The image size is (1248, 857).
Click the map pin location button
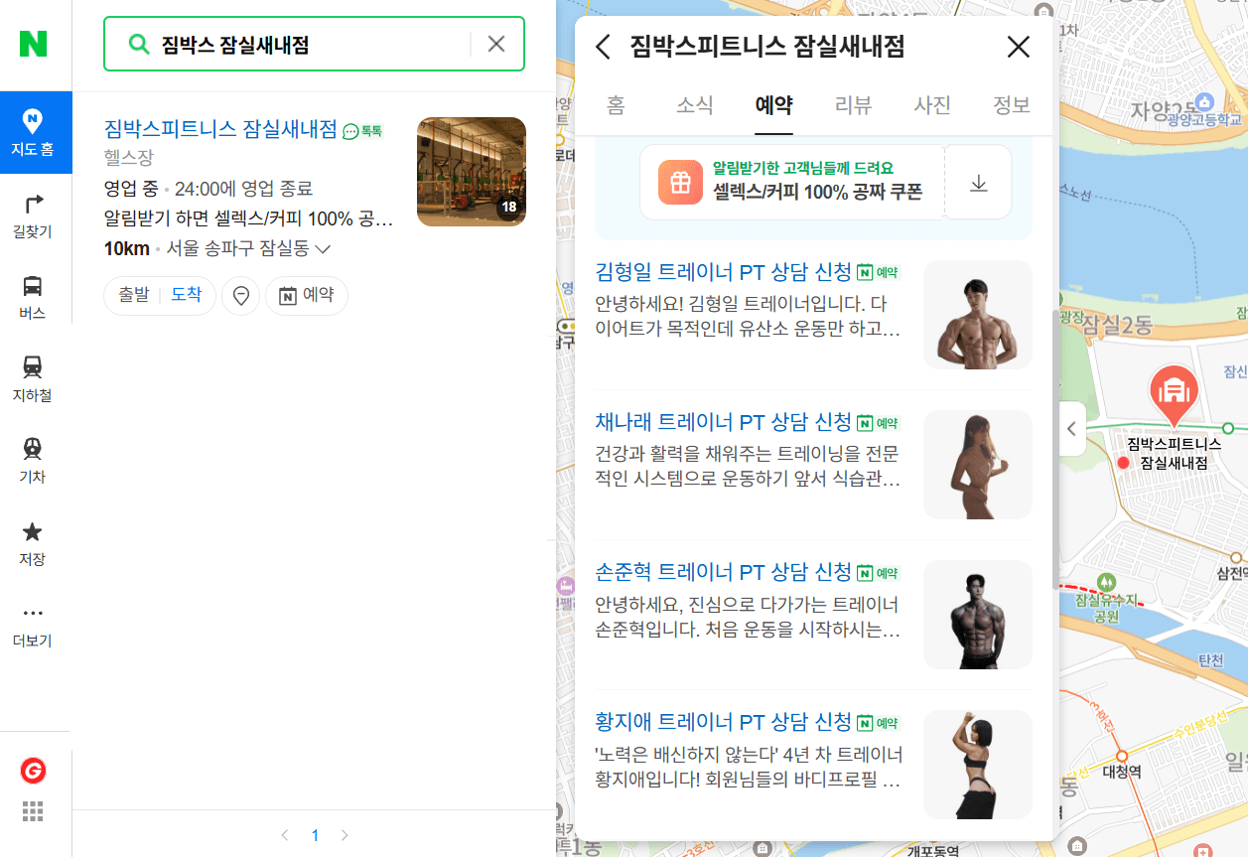point(240,296)
